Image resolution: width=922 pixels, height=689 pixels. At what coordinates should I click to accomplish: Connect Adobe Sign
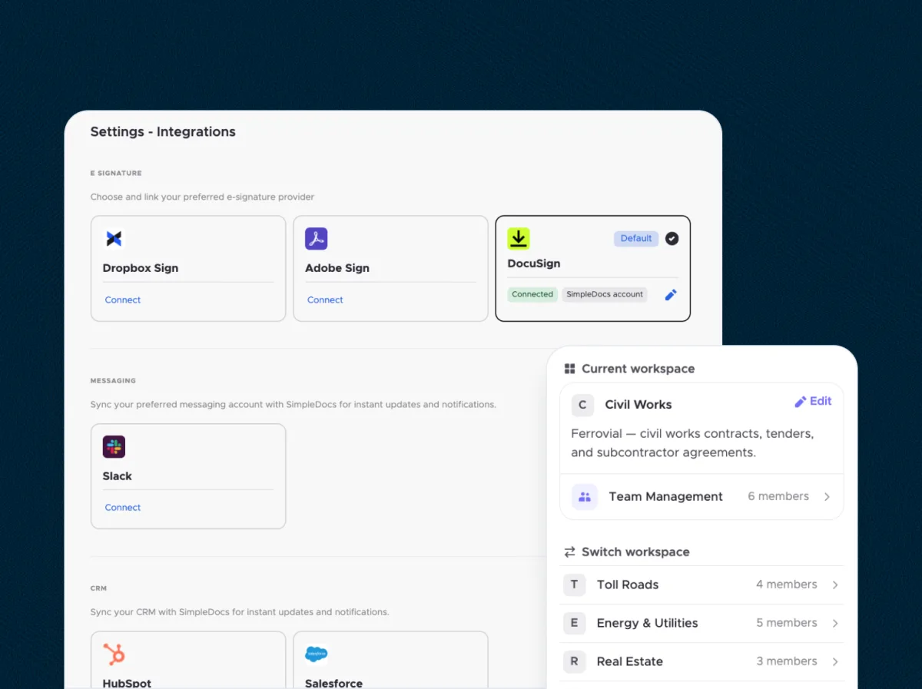[x=325, y=300]
